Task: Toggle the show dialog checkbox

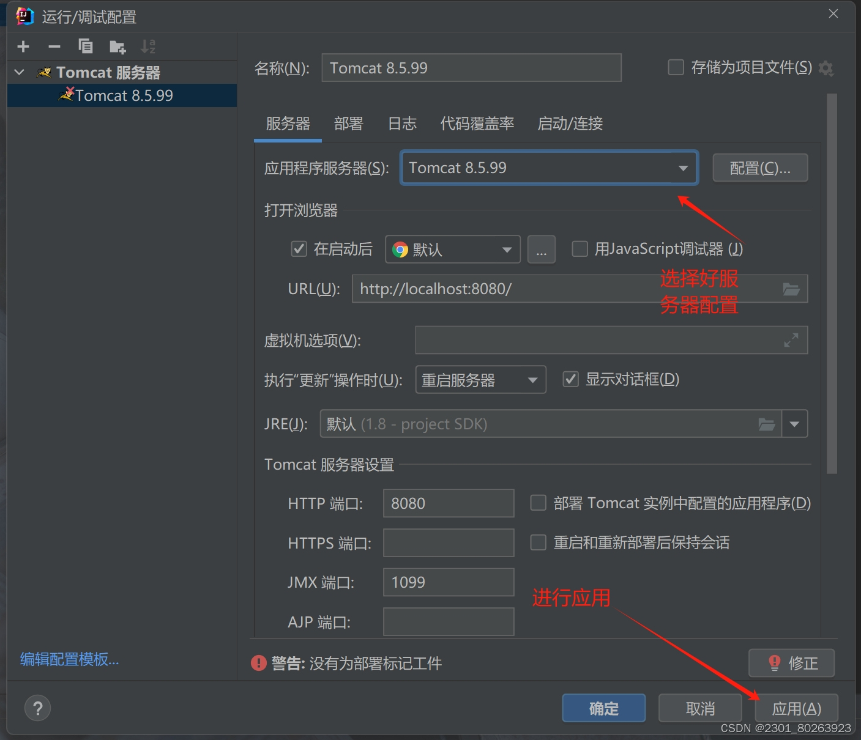Action: 570,379
